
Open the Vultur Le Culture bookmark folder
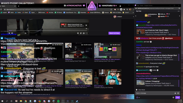point(116,12)
